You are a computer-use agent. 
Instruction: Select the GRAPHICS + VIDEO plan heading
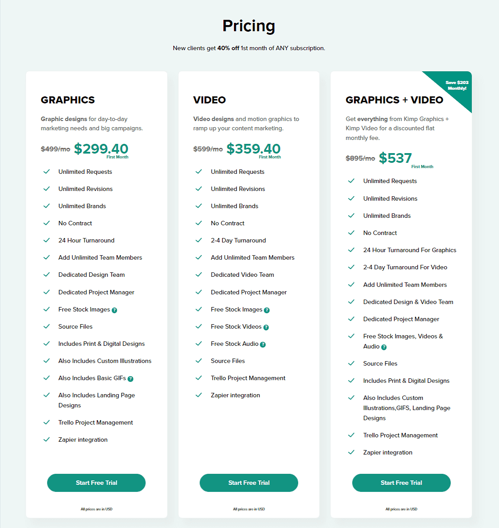(x=394, y=100)
